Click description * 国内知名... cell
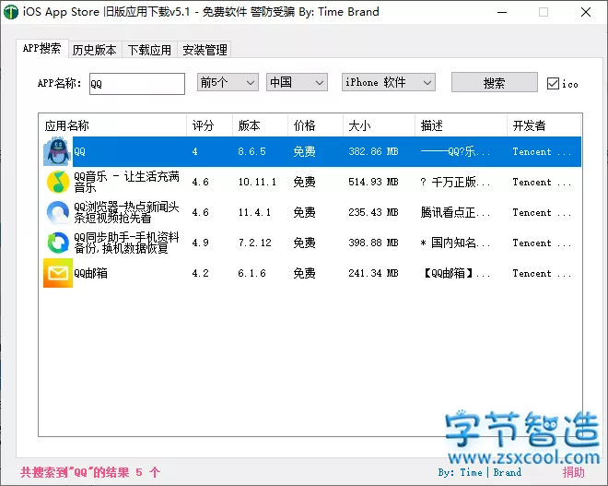 pos(455,243)
